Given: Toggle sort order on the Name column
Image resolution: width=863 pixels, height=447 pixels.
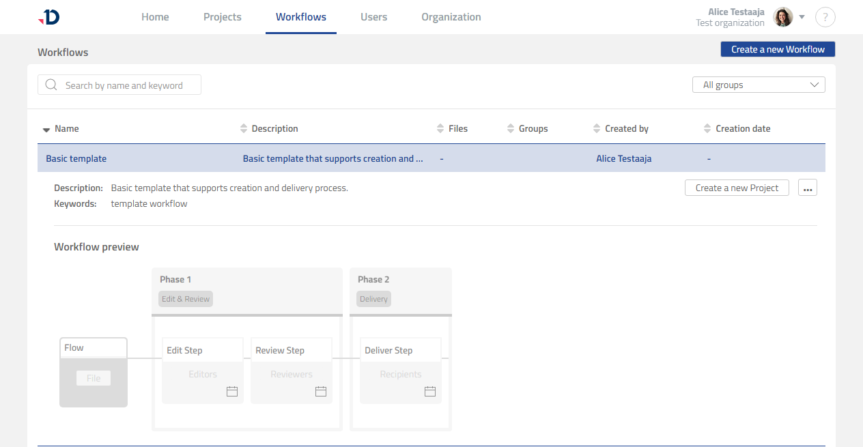Looking at the screenshot, I should click(x=46, y=128).
